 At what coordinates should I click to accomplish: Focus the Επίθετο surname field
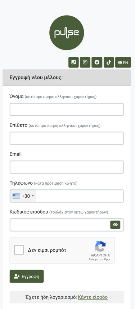coord(67,138)
